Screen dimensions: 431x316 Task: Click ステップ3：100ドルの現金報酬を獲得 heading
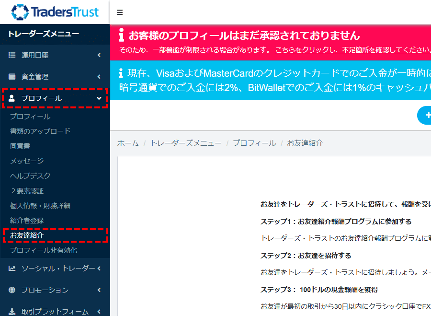[319, 290]
